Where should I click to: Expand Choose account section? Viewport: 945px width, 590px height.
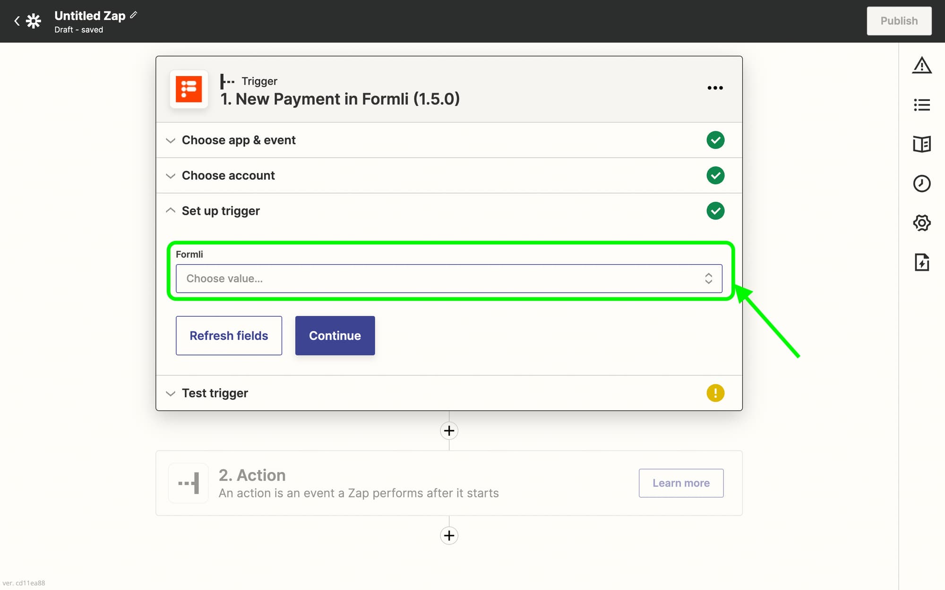coord(228,176)
